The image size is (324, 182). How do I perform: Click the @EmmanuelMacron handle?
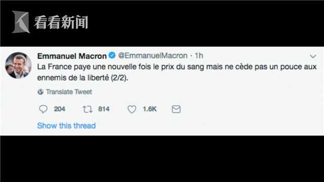[x=153, y=56]
